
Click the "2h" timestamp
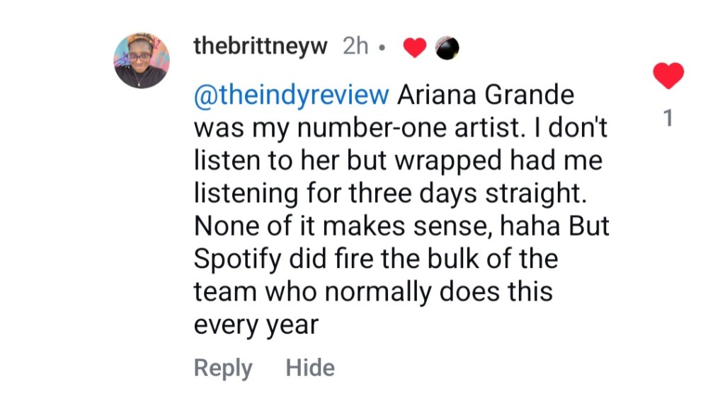(x=355, y=47)
